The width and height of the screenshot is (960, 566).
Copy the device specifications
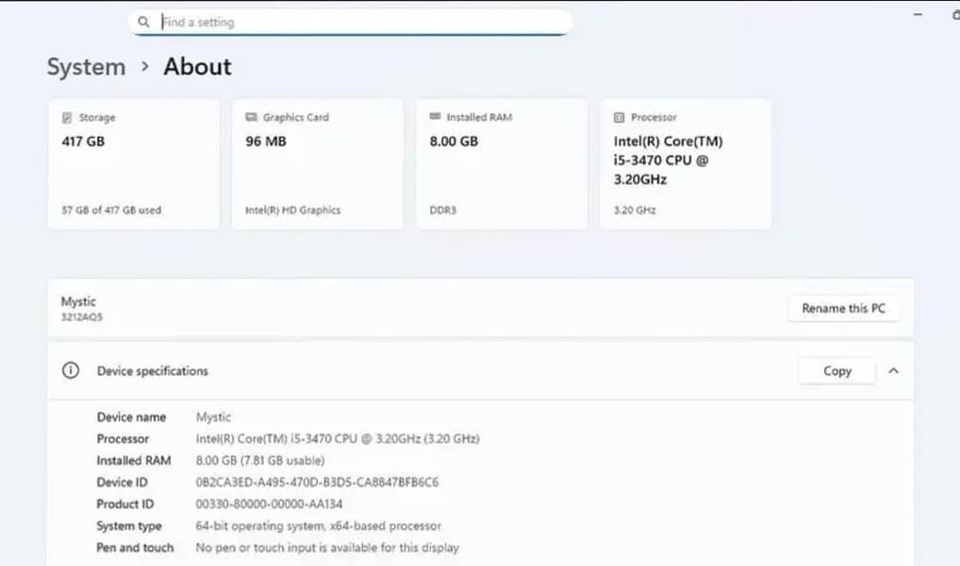pyautogui.click(x=836, y=371)
